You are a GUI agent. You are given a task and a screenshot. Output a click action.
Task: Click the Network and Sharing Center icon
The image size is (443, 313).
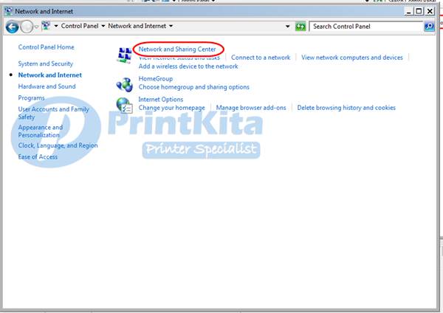point(124,55)
